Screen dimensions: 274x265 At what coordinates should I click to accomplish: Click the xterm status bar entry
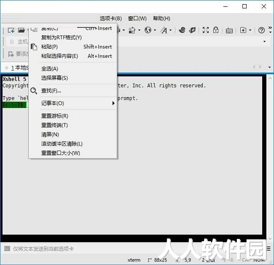pyautogui.click(x=134, y=260)
